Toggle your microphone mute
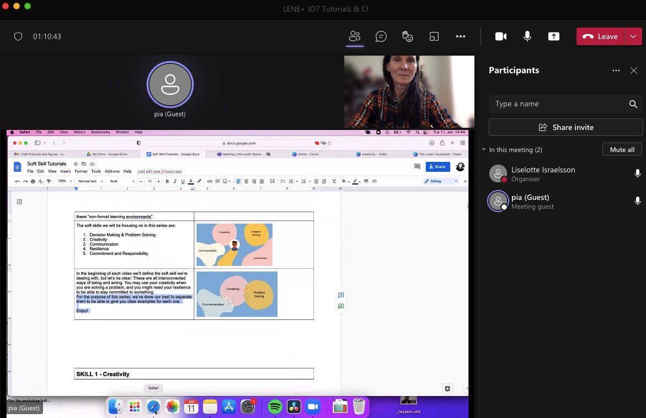This screenshot has width=646, height=418. (x=527, y=36)
